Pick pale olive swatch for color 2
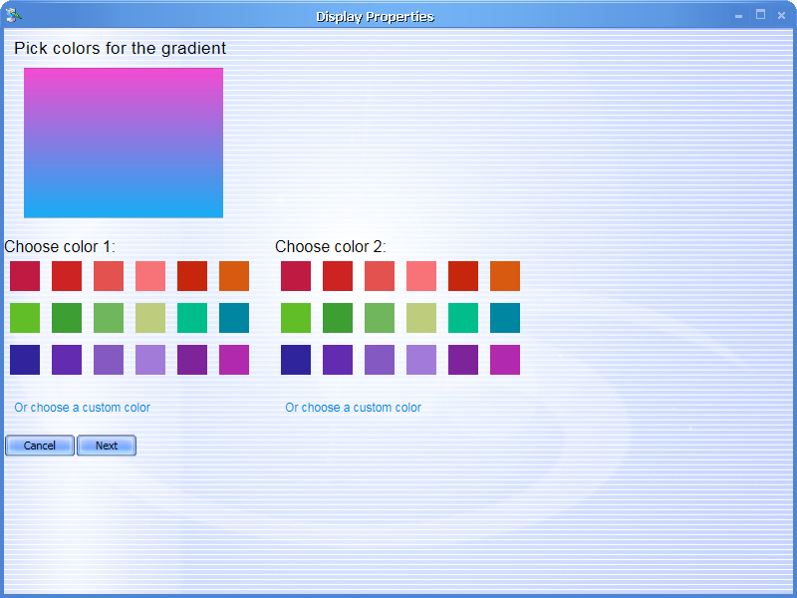This screenshot has width=797, height=598. [x=421, y=318]
